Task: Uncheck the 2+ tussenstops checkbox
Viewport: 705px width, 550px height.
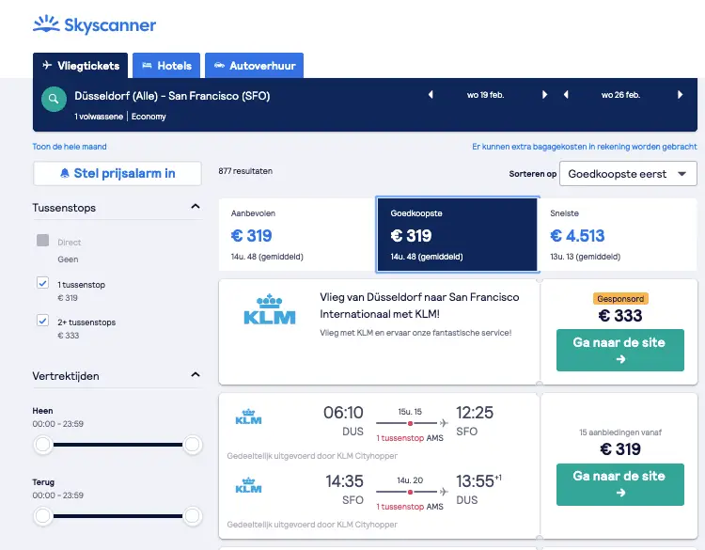Action: (42, 321)
